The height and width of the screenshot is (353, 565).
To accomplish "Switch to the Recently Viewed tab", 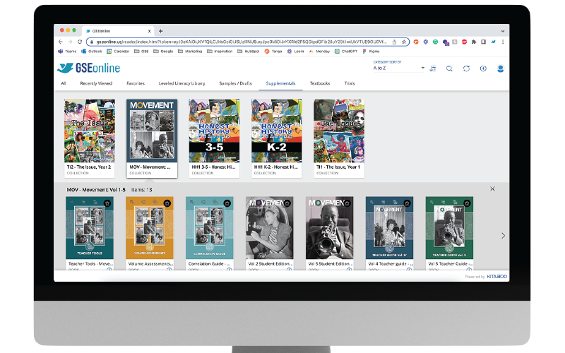I will (96, 83).
